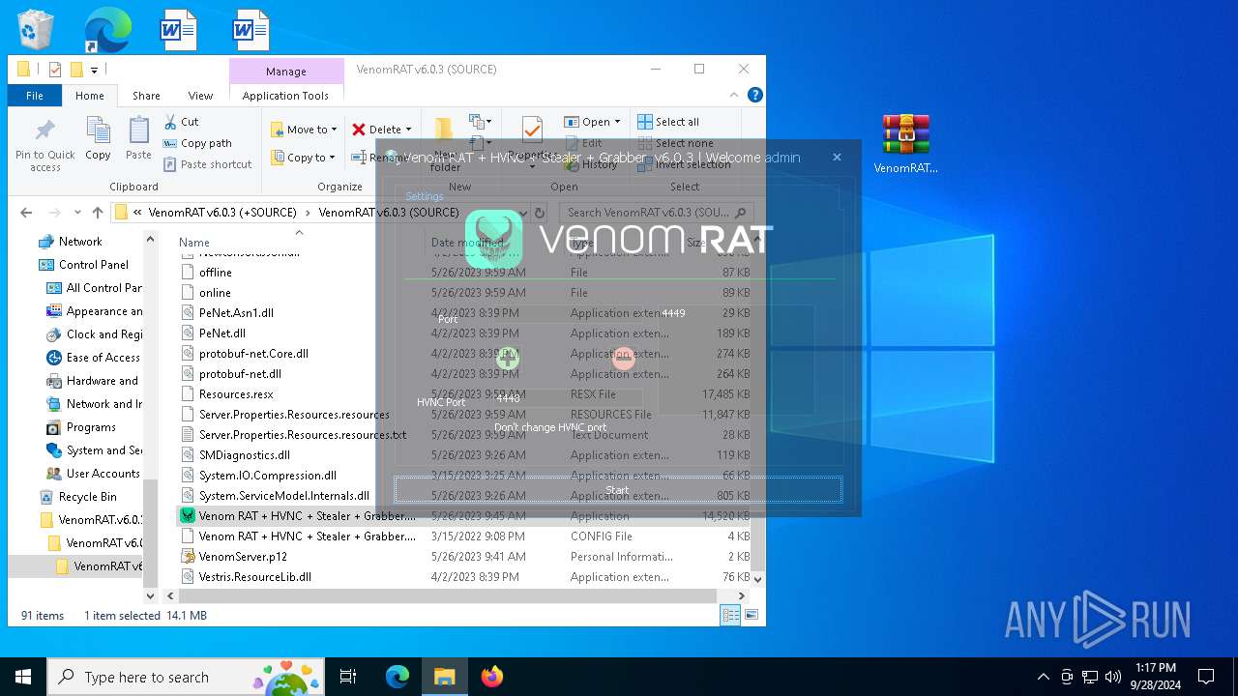Select PeNet.Asn1.dll in the file list
Image resolution: width=1238 pixels, height=696 pixels.
coord(236,313)
